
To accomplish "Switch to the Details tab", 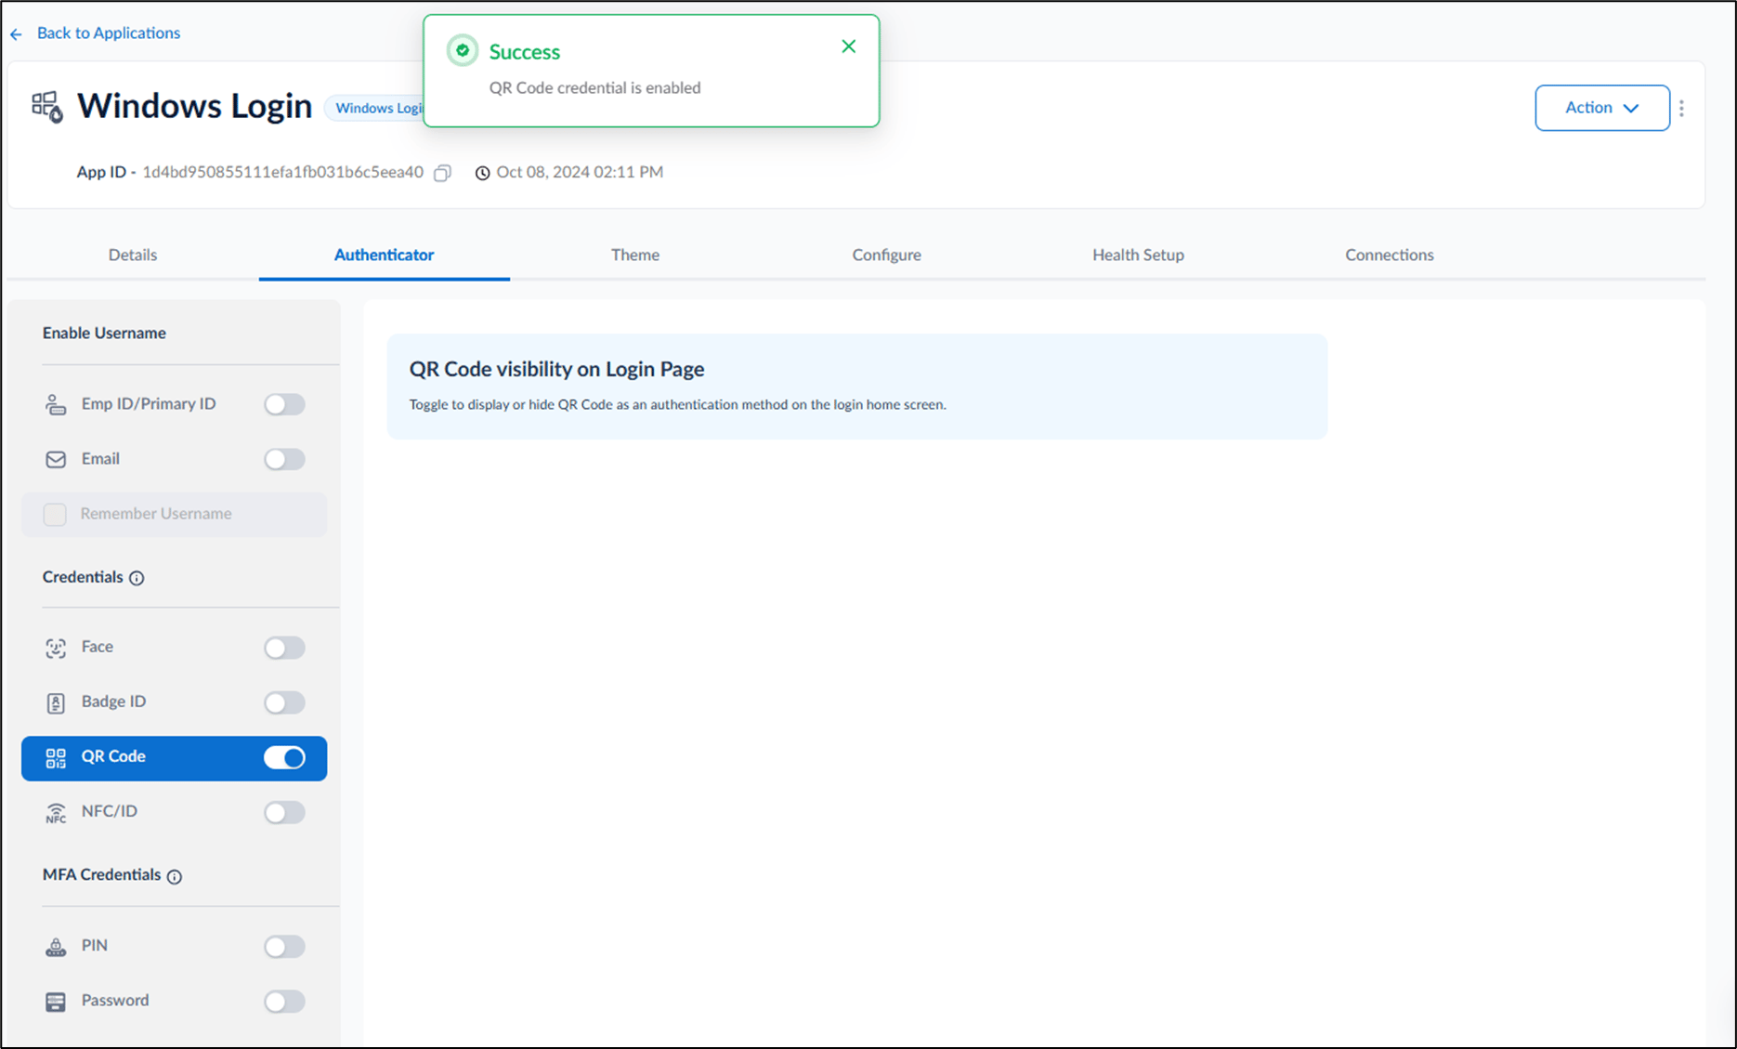I will tap(133, 255).
